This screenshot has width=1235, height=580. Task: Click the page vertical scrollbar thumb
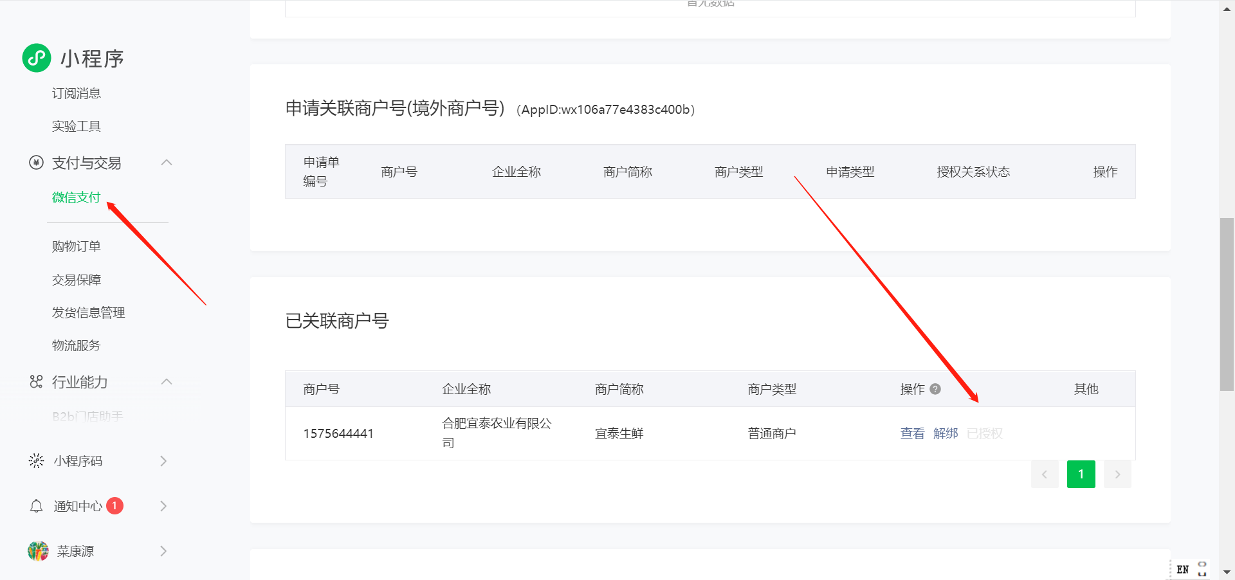pyautogui.click(x=1227, y=305)
